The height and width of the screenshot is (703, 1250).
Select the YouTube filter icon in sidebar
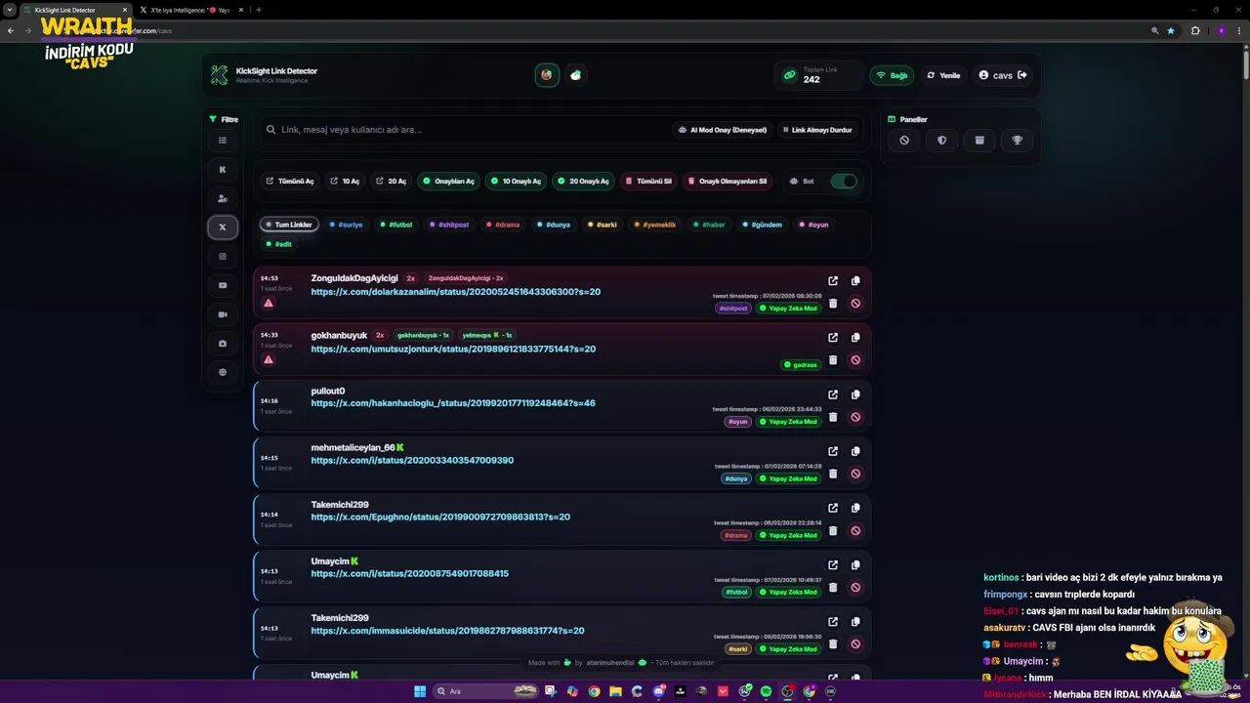pos(223,285)
